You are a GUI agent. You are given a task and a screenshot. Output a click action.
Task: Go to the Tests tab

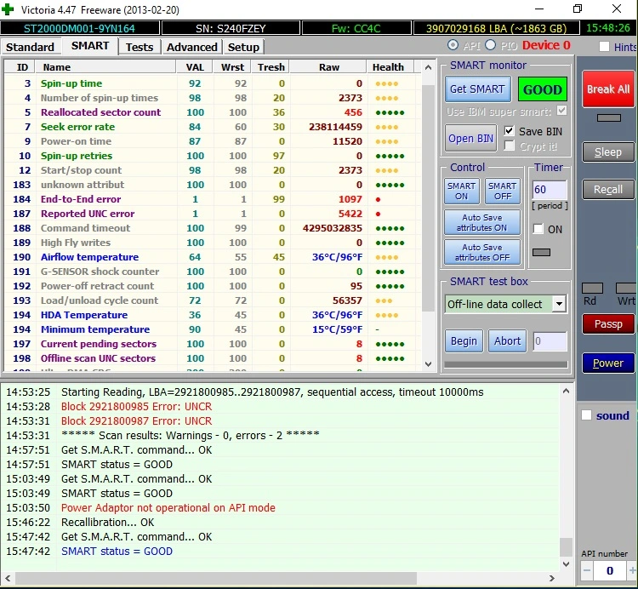coord(140,47)
